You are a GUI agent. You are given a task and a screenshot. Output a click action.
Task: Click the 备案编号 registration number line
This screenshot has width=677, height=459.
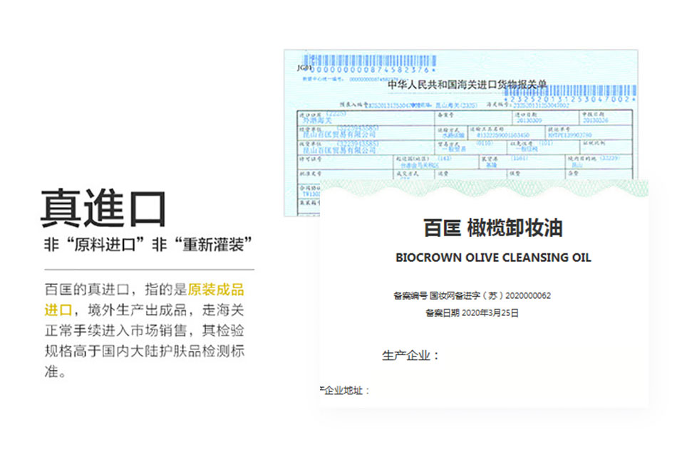pyautogui.click(x=472, y=295)
